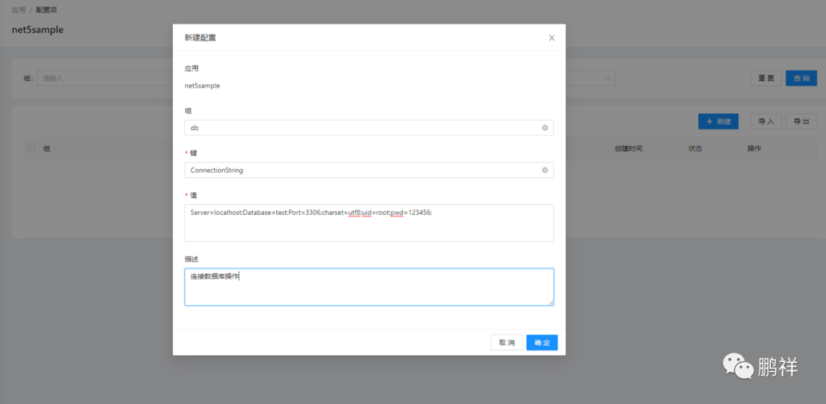Viewport: 826px width, 404px height.
Task: Expand the dropdown arrow in the filter bar
Action: (x=607, y=78)
